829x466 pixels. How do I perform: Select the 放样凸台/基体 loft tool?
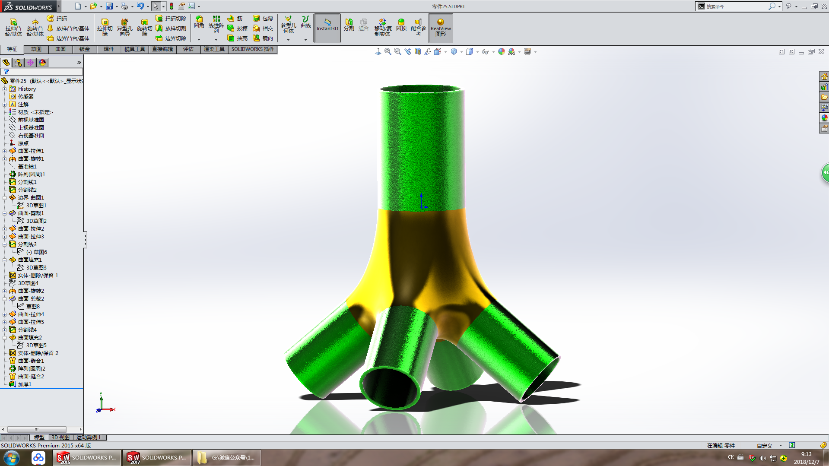click(68, 28)
